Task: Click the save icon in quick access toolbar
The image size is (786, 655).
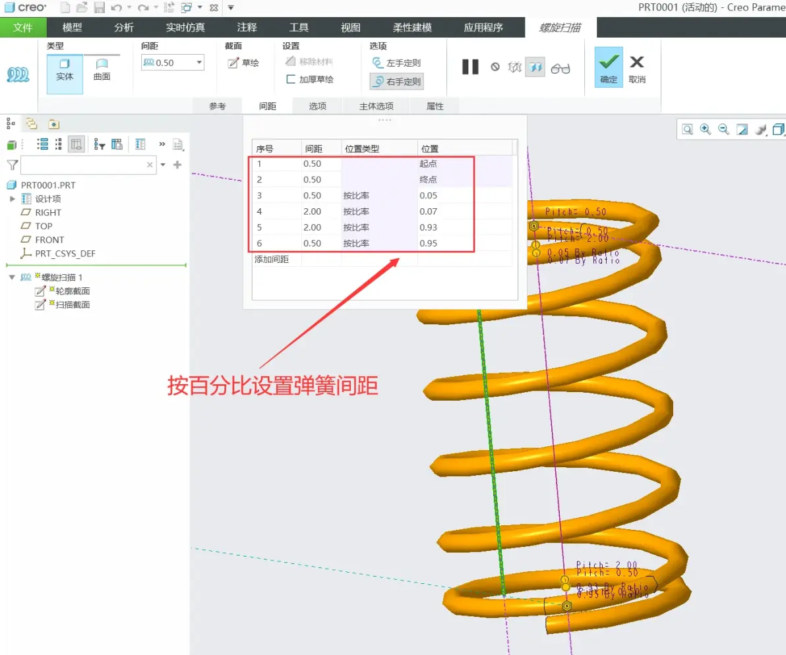Action: (100, 7)
